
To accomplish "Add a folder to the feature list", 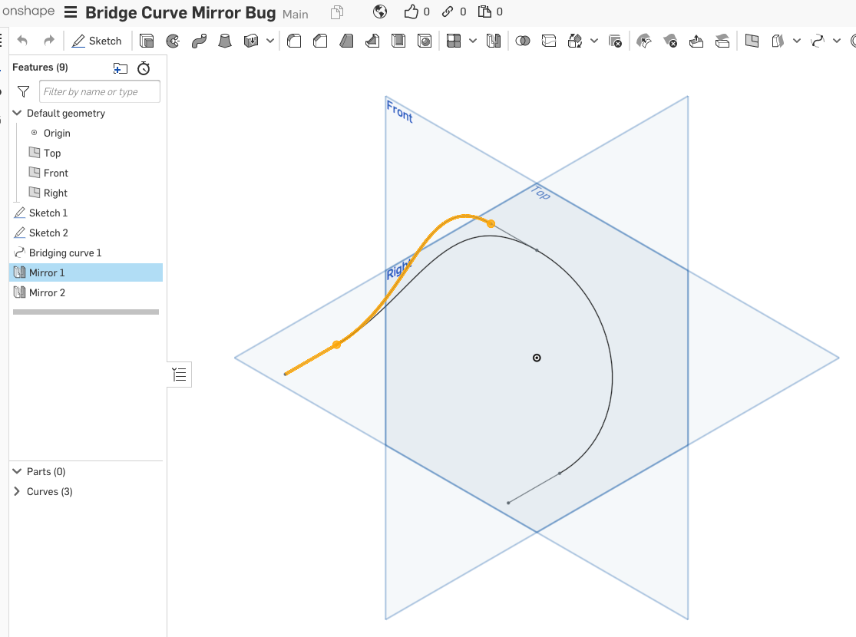I will coord(120,68).
